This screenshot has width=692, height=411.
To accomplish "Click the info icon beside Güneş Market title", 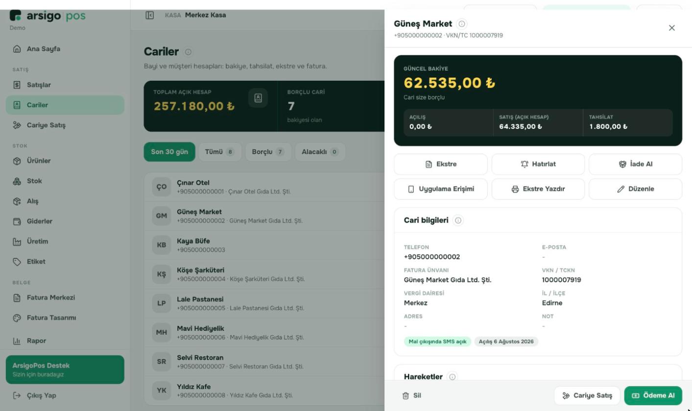I will [462, 23].
